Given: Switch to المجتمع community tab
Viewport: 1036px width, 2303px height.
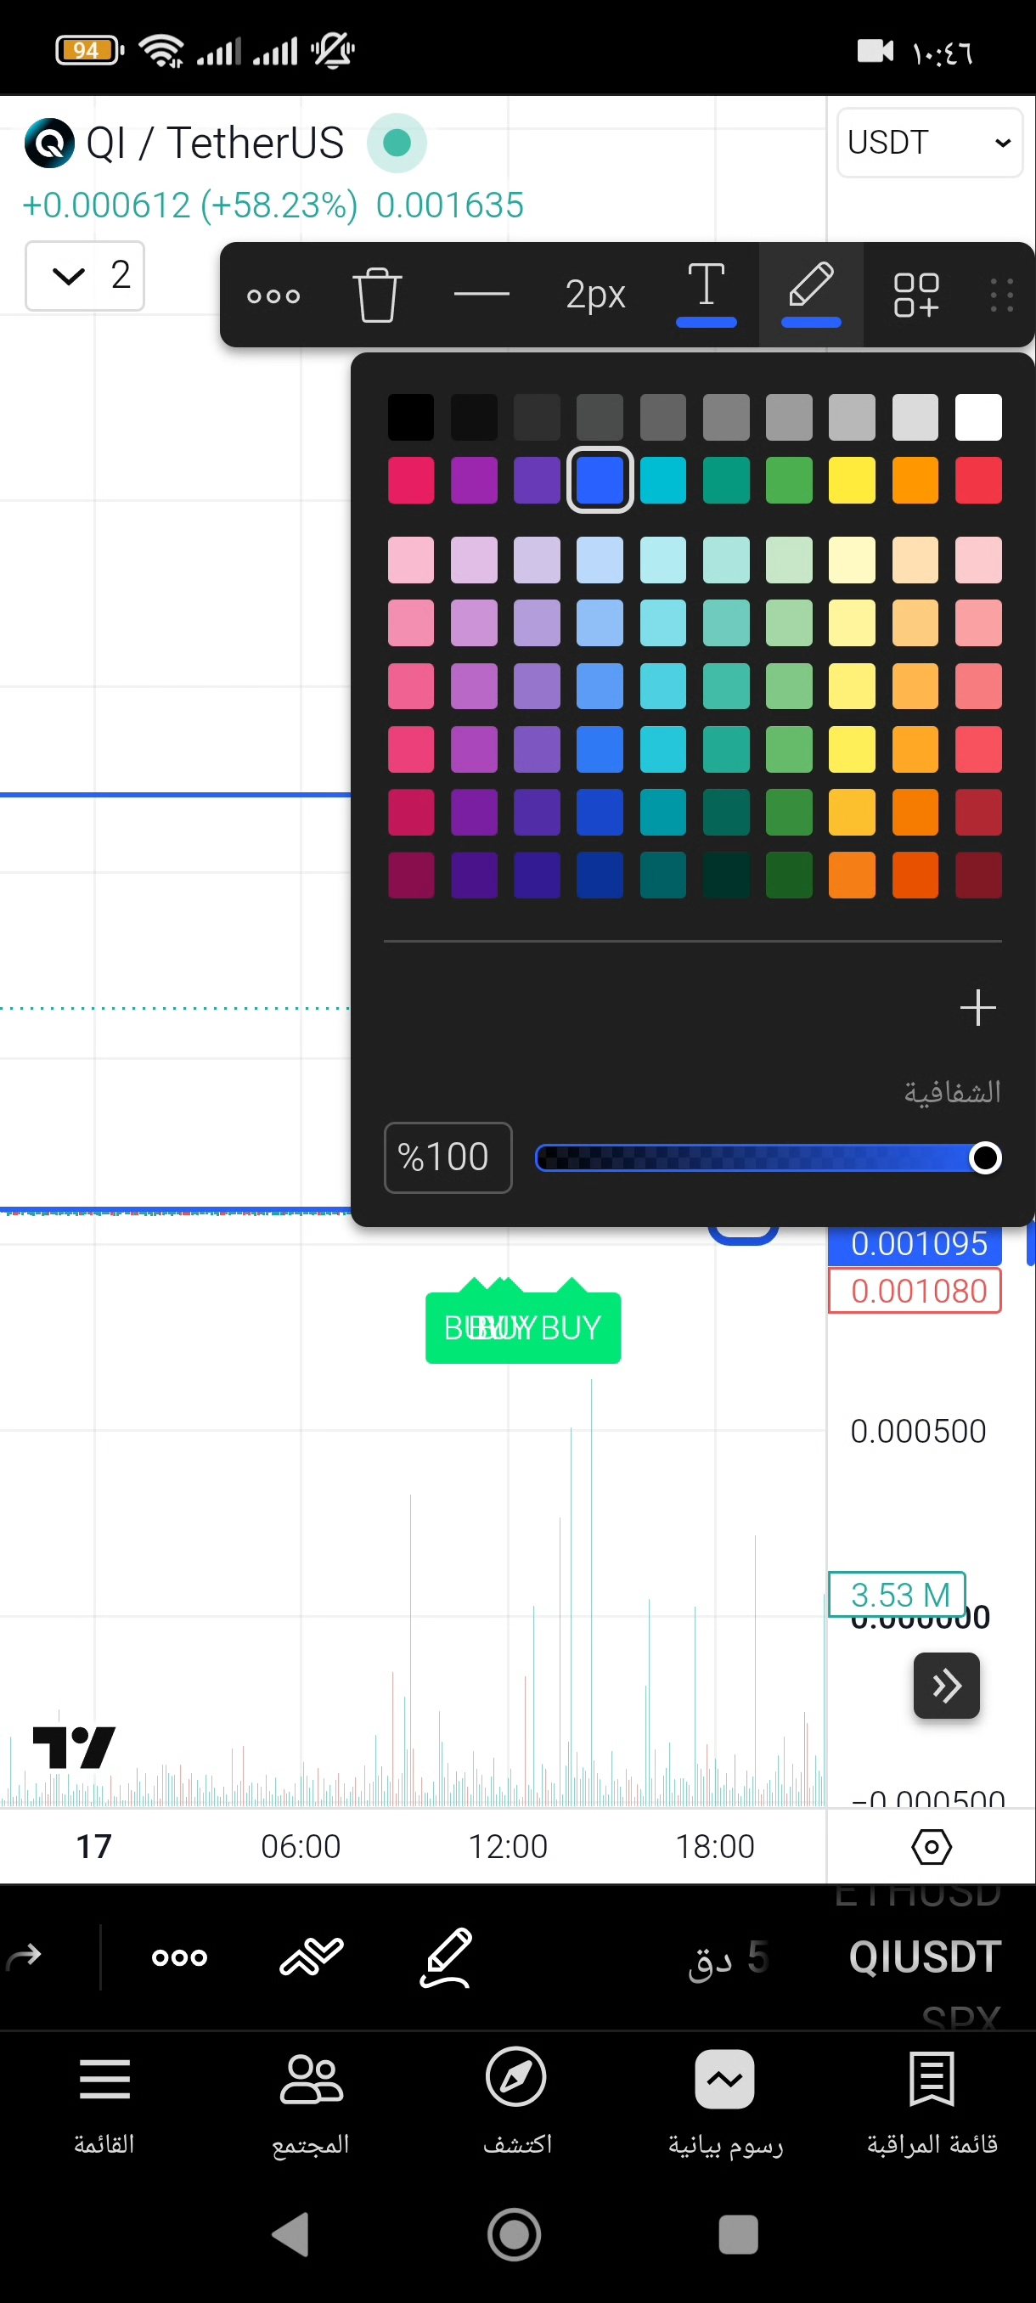Looking at the screenshot, I should coord(311,2104).
